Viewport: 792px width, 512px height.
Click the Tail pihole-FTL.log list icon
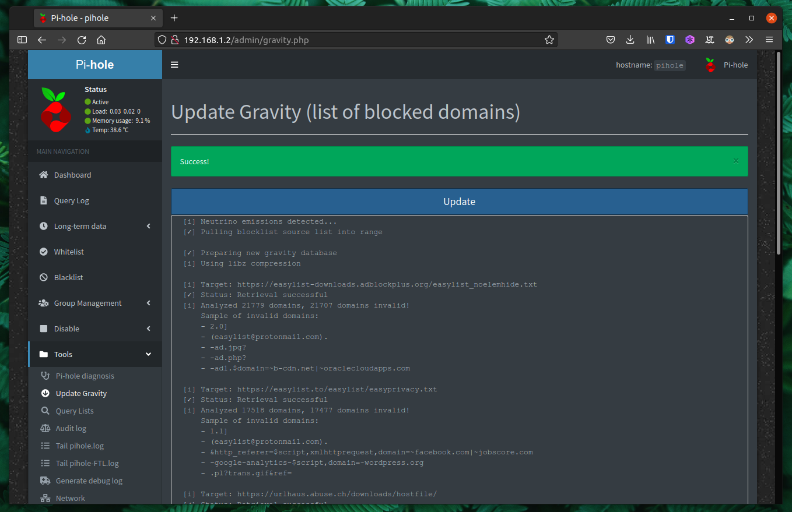[45, 463]
